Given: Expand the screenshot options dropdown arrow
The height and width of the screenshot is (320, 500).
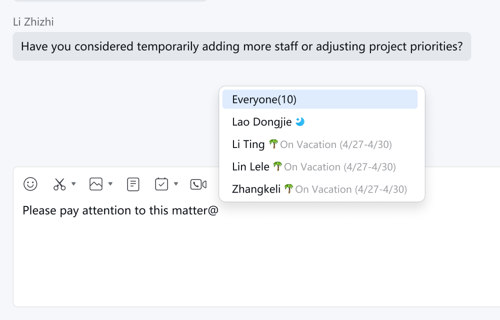Looking at the screenshot, I should [73, 184].
